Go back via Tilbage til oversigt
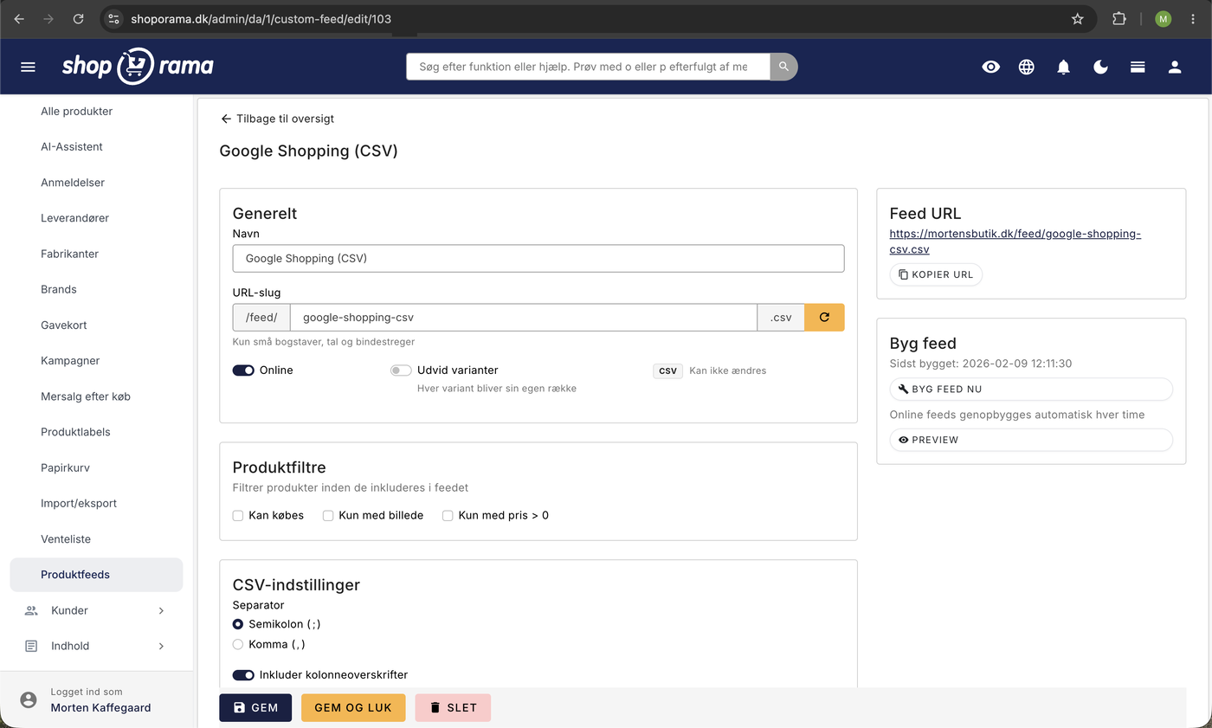The width and height of the screenshot is (1212, 728). [x=277, y=119]
